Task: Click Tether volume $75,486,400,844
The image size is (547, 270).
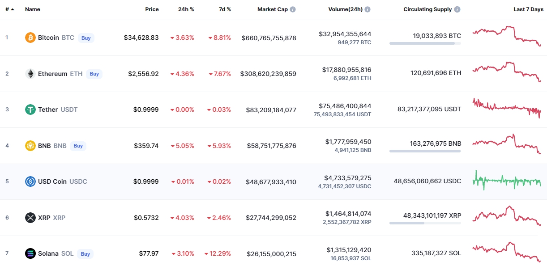Action: tap(345, 106)
